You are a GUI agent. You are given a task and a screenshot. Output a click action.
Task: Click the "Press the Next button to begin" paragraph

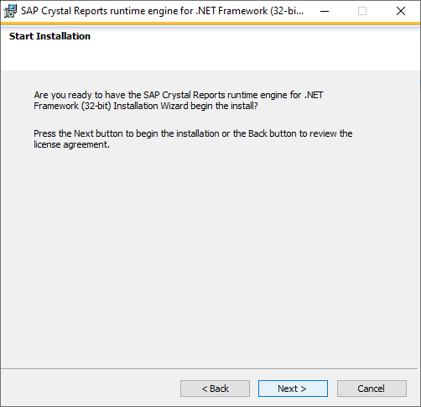(193, 139)
